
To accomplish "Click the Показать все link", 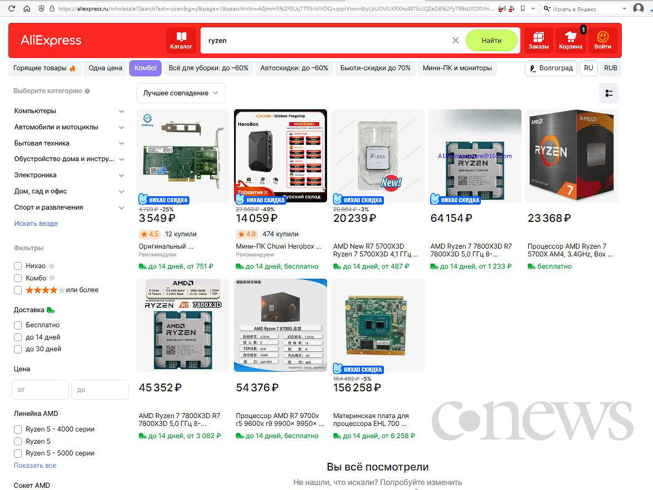I will click(x=35, y=465).
